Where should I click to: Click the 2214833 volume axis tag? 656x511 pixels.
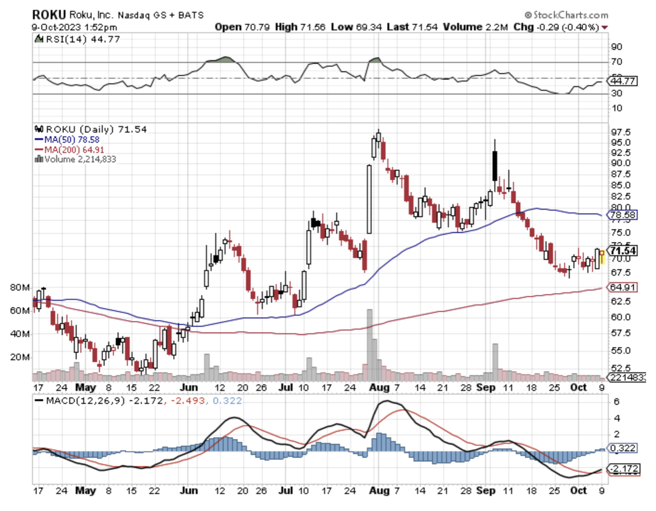click(626, 377)
